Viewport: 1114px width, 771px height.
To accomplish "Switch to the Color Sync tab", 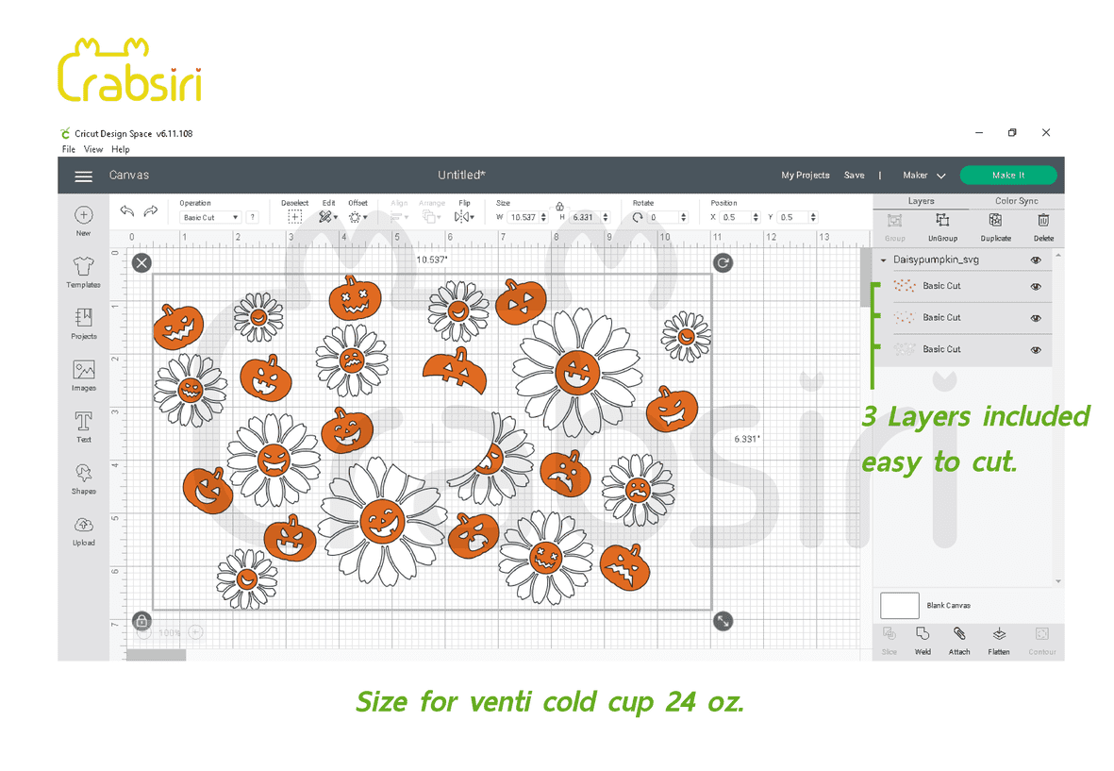I will pos(1016,201).
